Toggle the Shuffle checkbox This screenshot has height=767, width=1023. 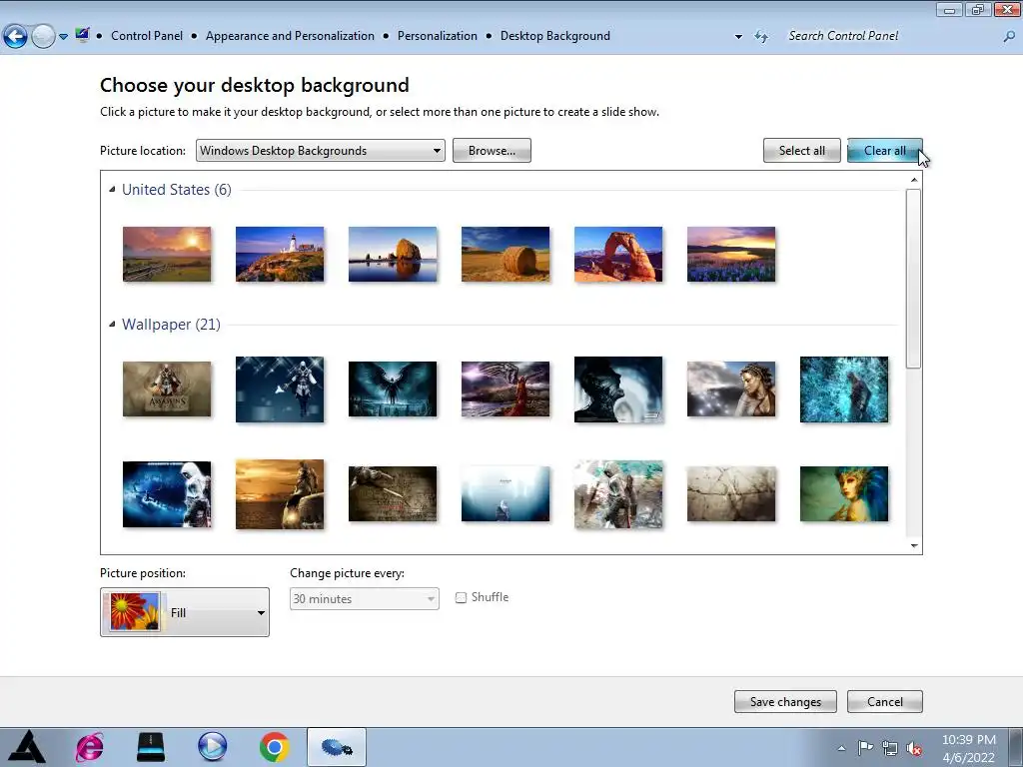(x=461, y=597)
